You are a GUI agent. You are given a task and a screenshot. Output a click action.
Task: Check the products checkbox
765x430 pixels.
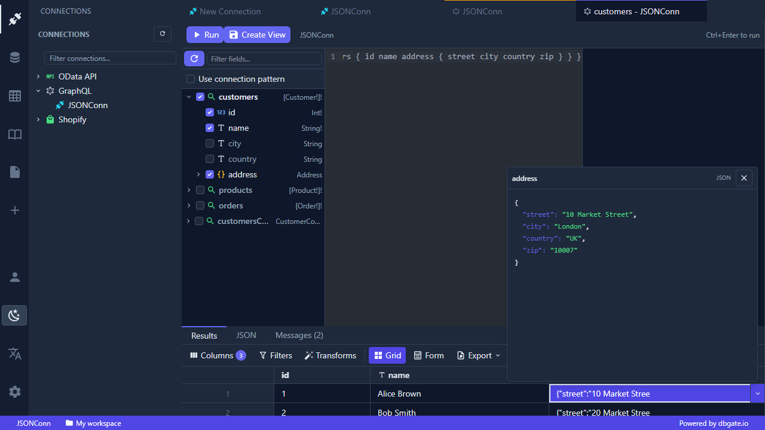(x=200, y=190)
